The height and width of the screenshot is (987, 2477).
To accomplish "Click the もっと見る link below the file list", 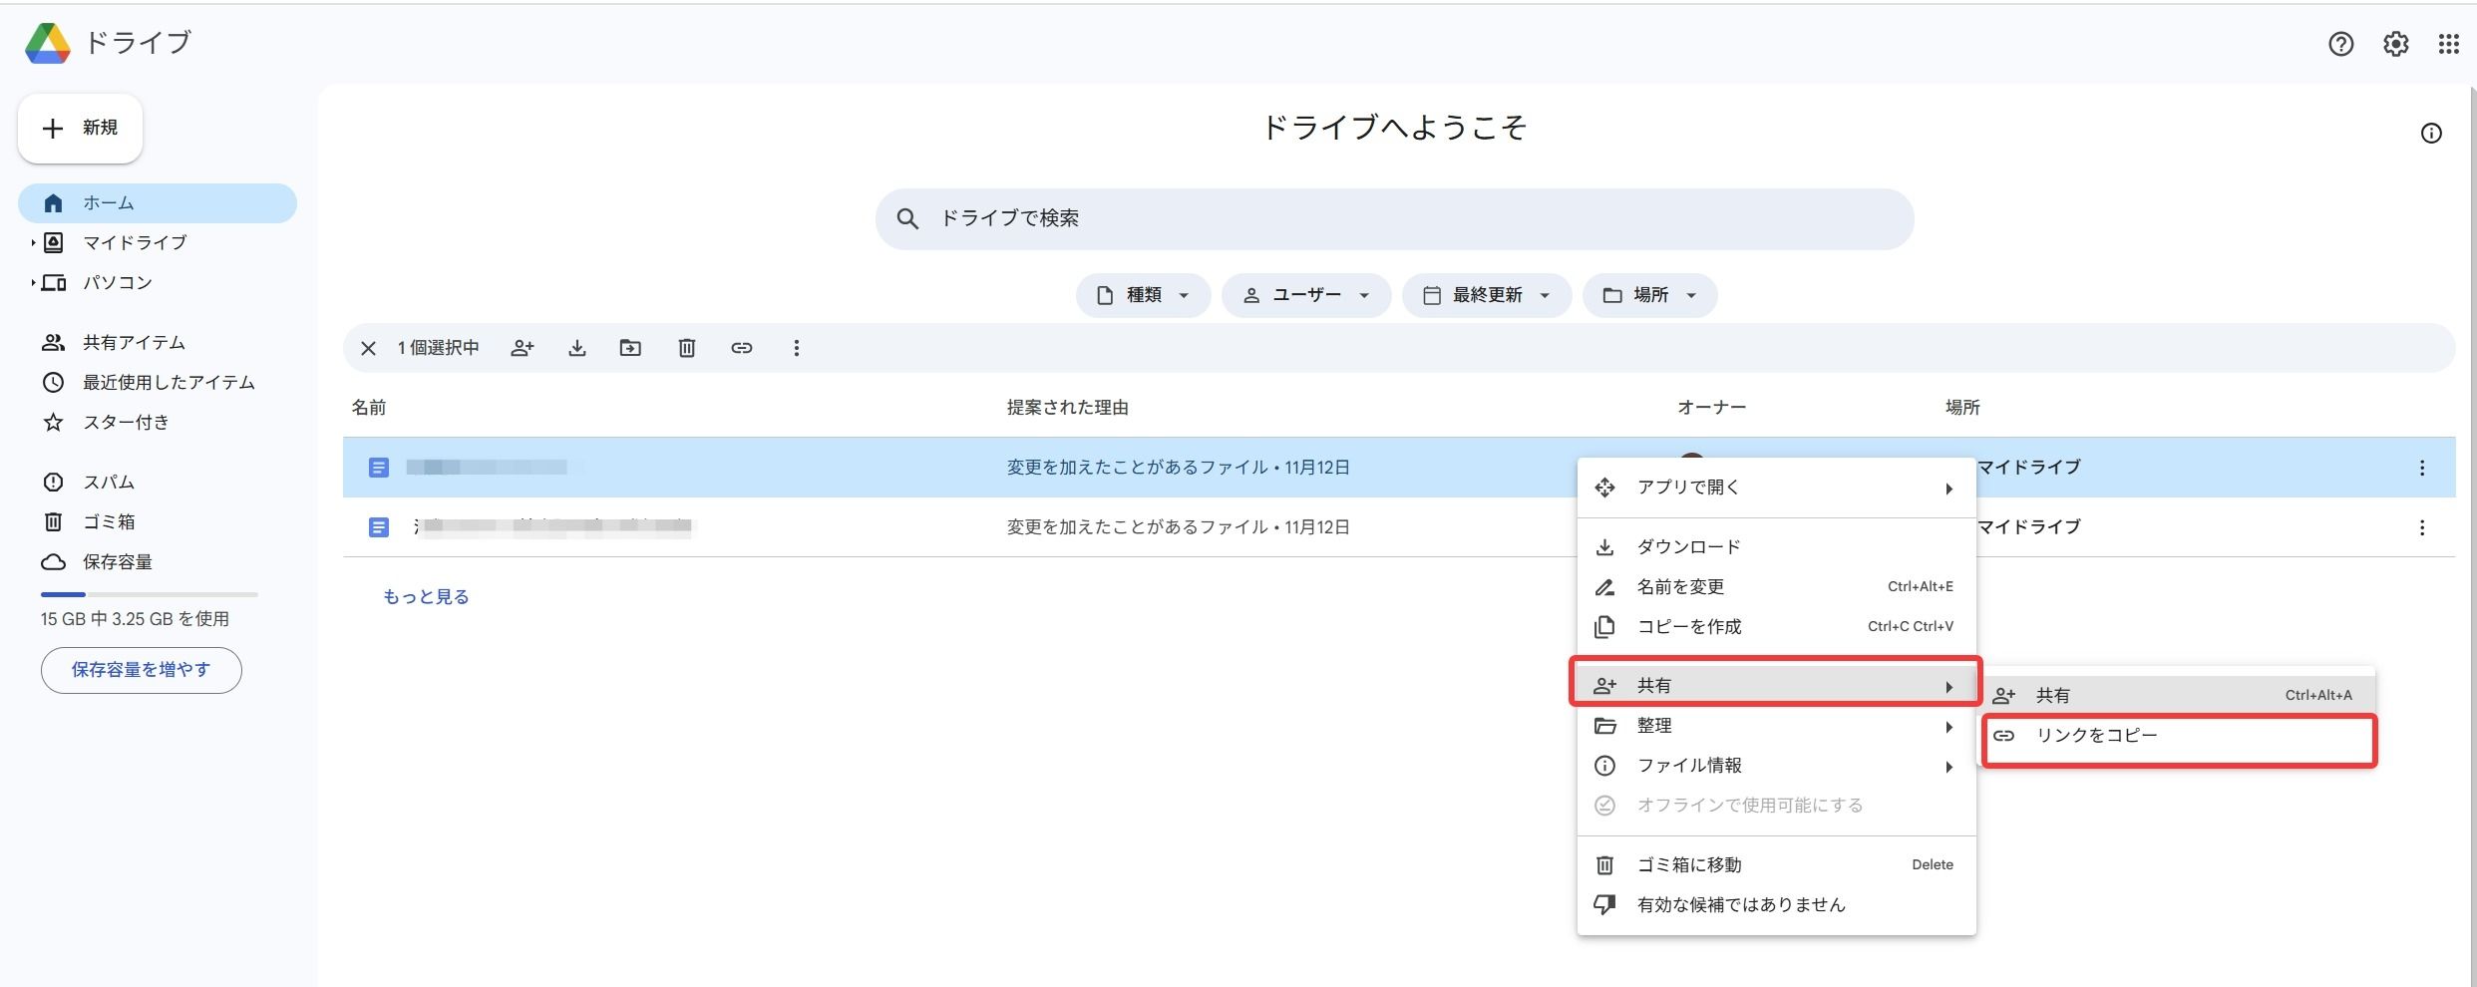I will click(426, 595).
